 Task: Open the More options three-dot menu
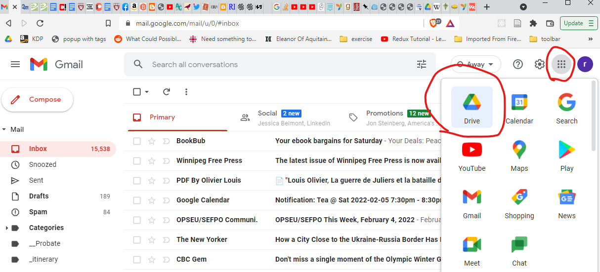click(186, 92)
